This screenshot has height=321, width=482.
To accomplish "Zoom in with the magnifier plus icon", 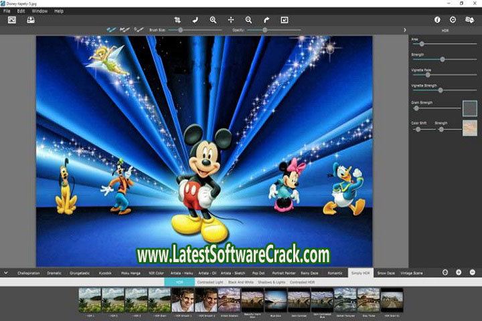I will coord(213,20).
